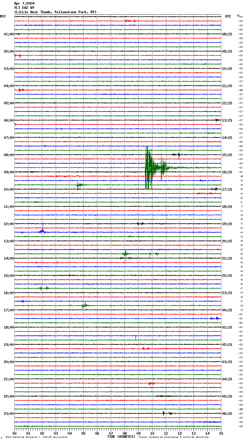Click the bottom axis minute tick '07'
Image resolution: width=244 pixels, height=441 pixels.
point(111,433)
